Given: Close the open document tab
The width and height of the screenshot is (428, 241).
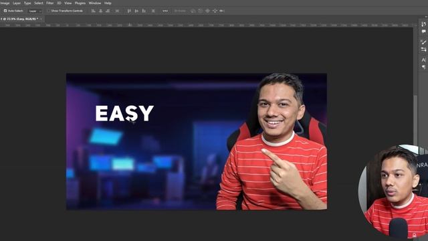Looking at the screenshot, I should 41,19.
